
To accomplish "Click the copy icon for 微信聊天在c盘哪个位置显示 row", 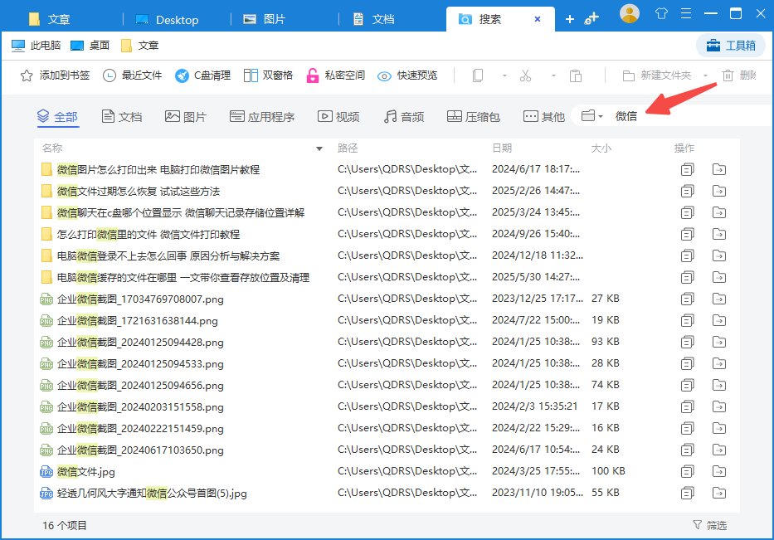I will [x=687, y=212].
